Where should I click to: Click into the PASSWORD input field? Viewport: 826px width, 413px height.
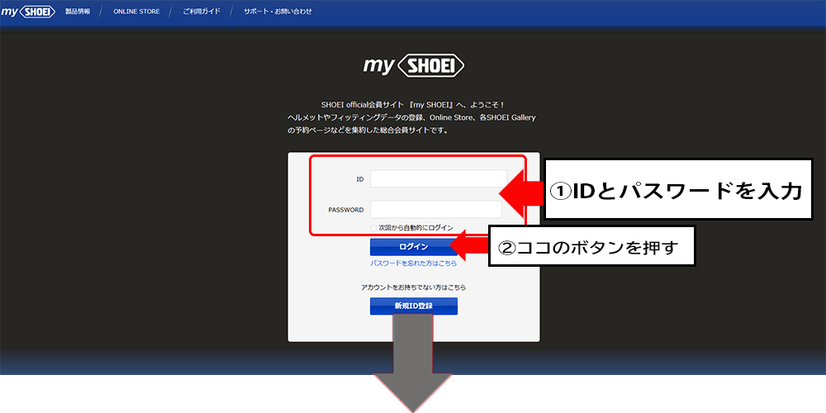tap(435, 210)
